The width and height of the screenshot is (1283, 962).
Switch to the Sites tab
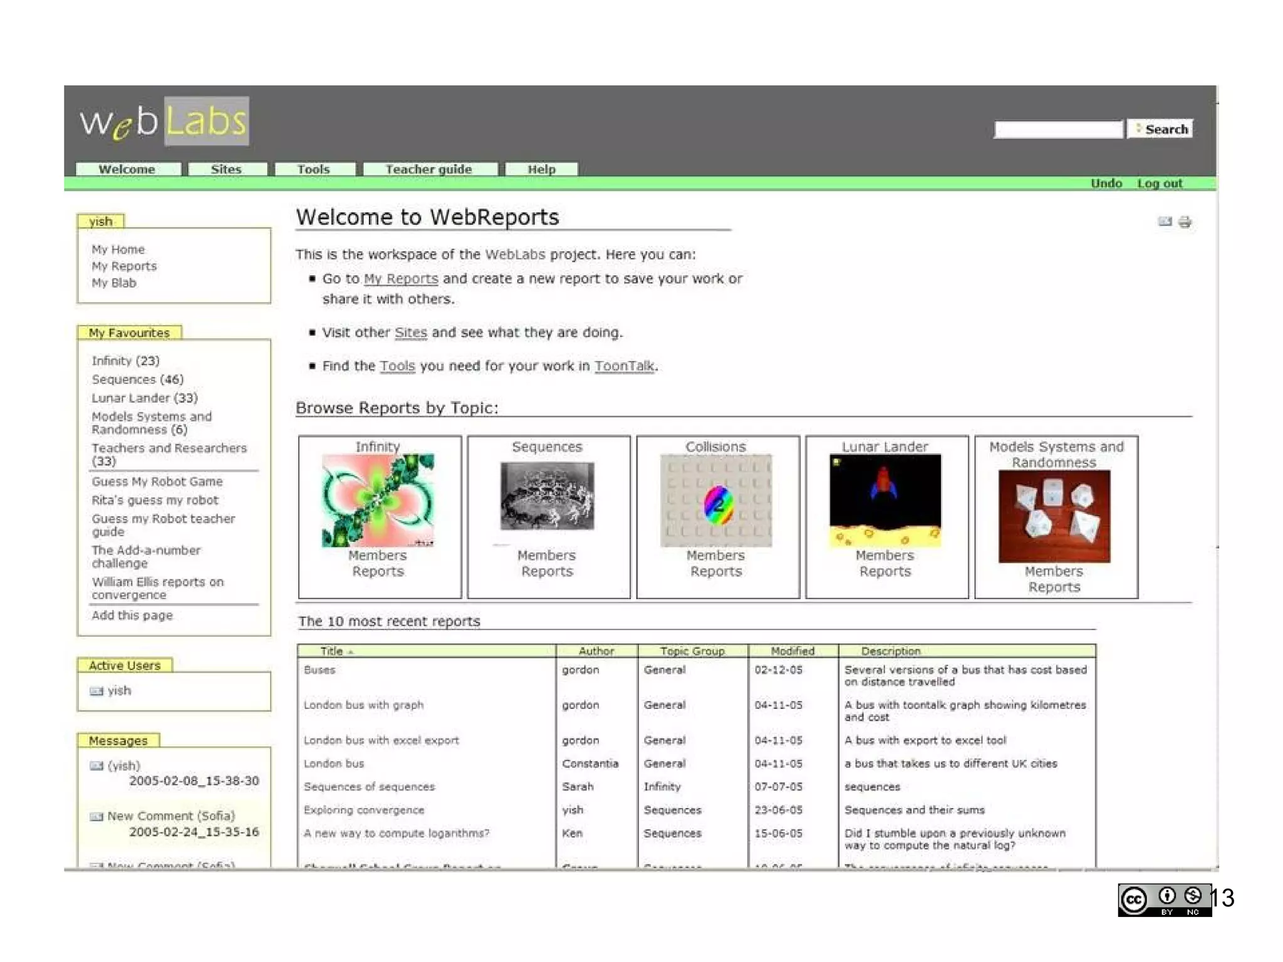[226, 169]
